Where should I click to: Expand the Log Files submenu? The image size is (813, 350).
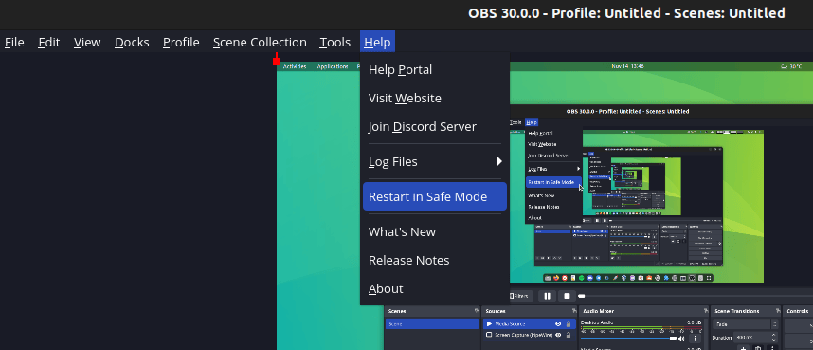point(435,161)
